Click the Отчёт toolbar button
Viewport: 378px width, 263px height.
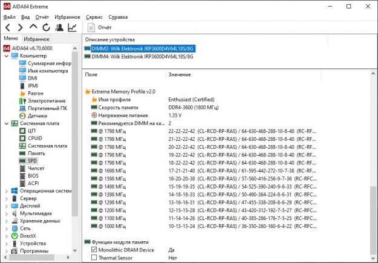click(99, 27)
